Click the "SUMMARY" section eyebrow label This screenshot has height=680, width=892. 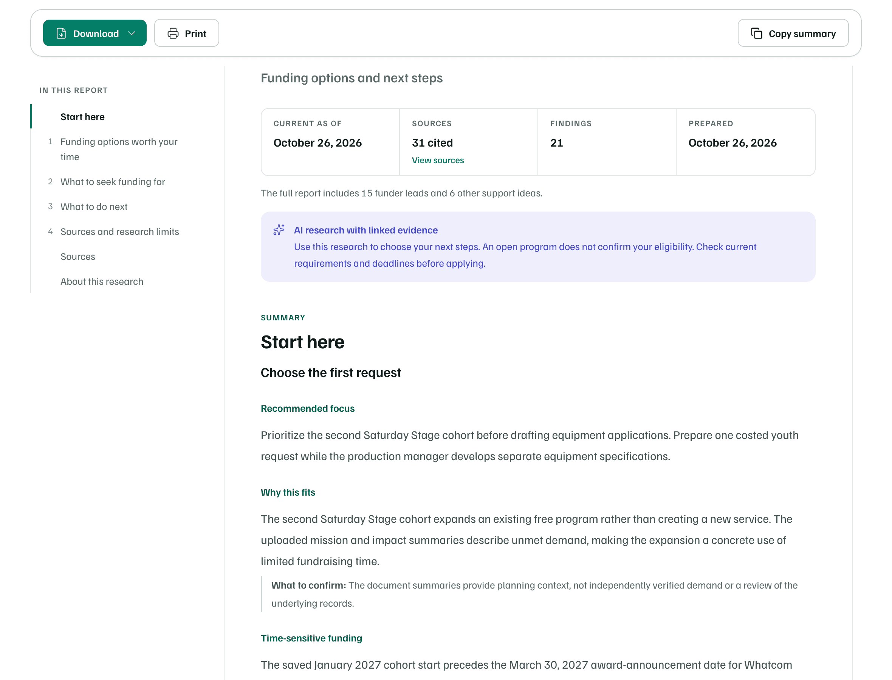tap(283, 318)
